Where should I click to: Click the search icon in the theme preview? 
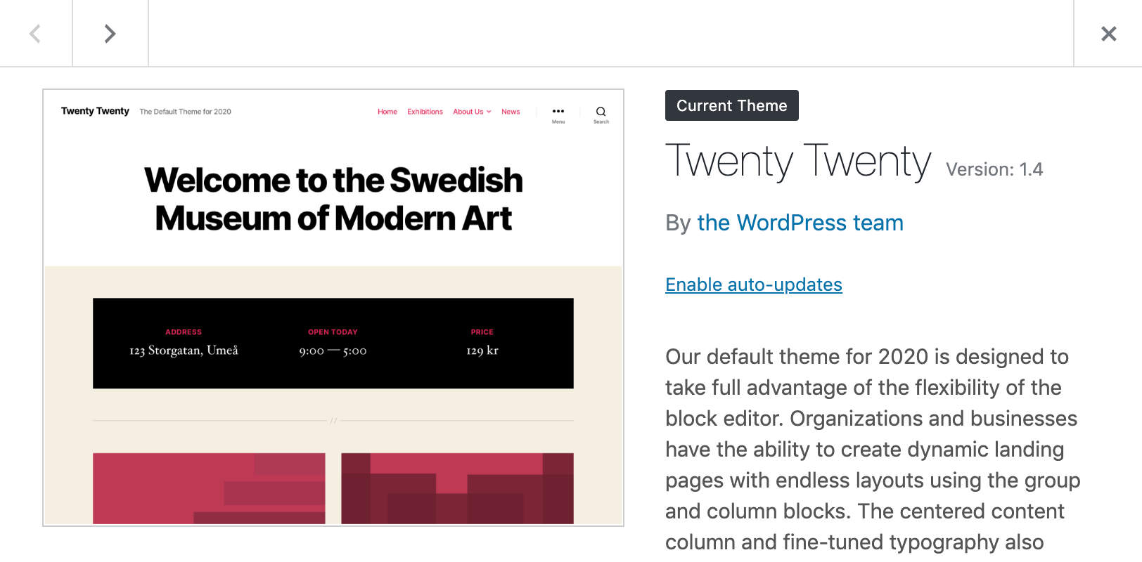pos(601,111)
